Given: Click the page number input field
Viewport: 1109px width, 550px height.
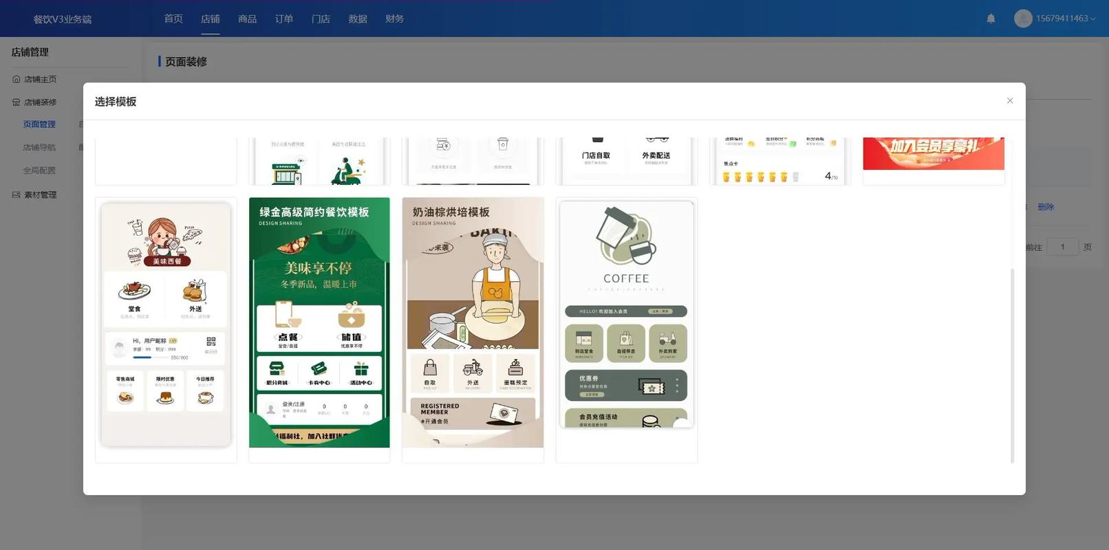Looking at the screenshot, I should pos(1062,247).
